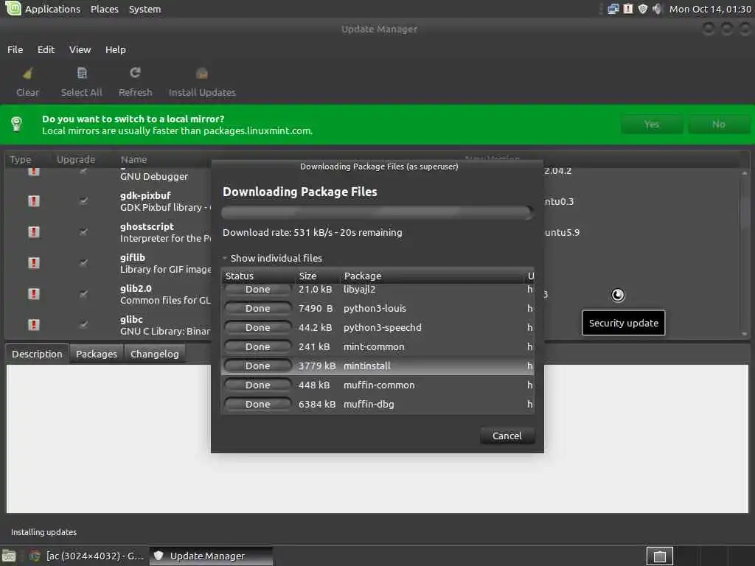Open the Places panel menu
Image resolution: width=755 pixels, height=566 pixels.
coord(105,9)
